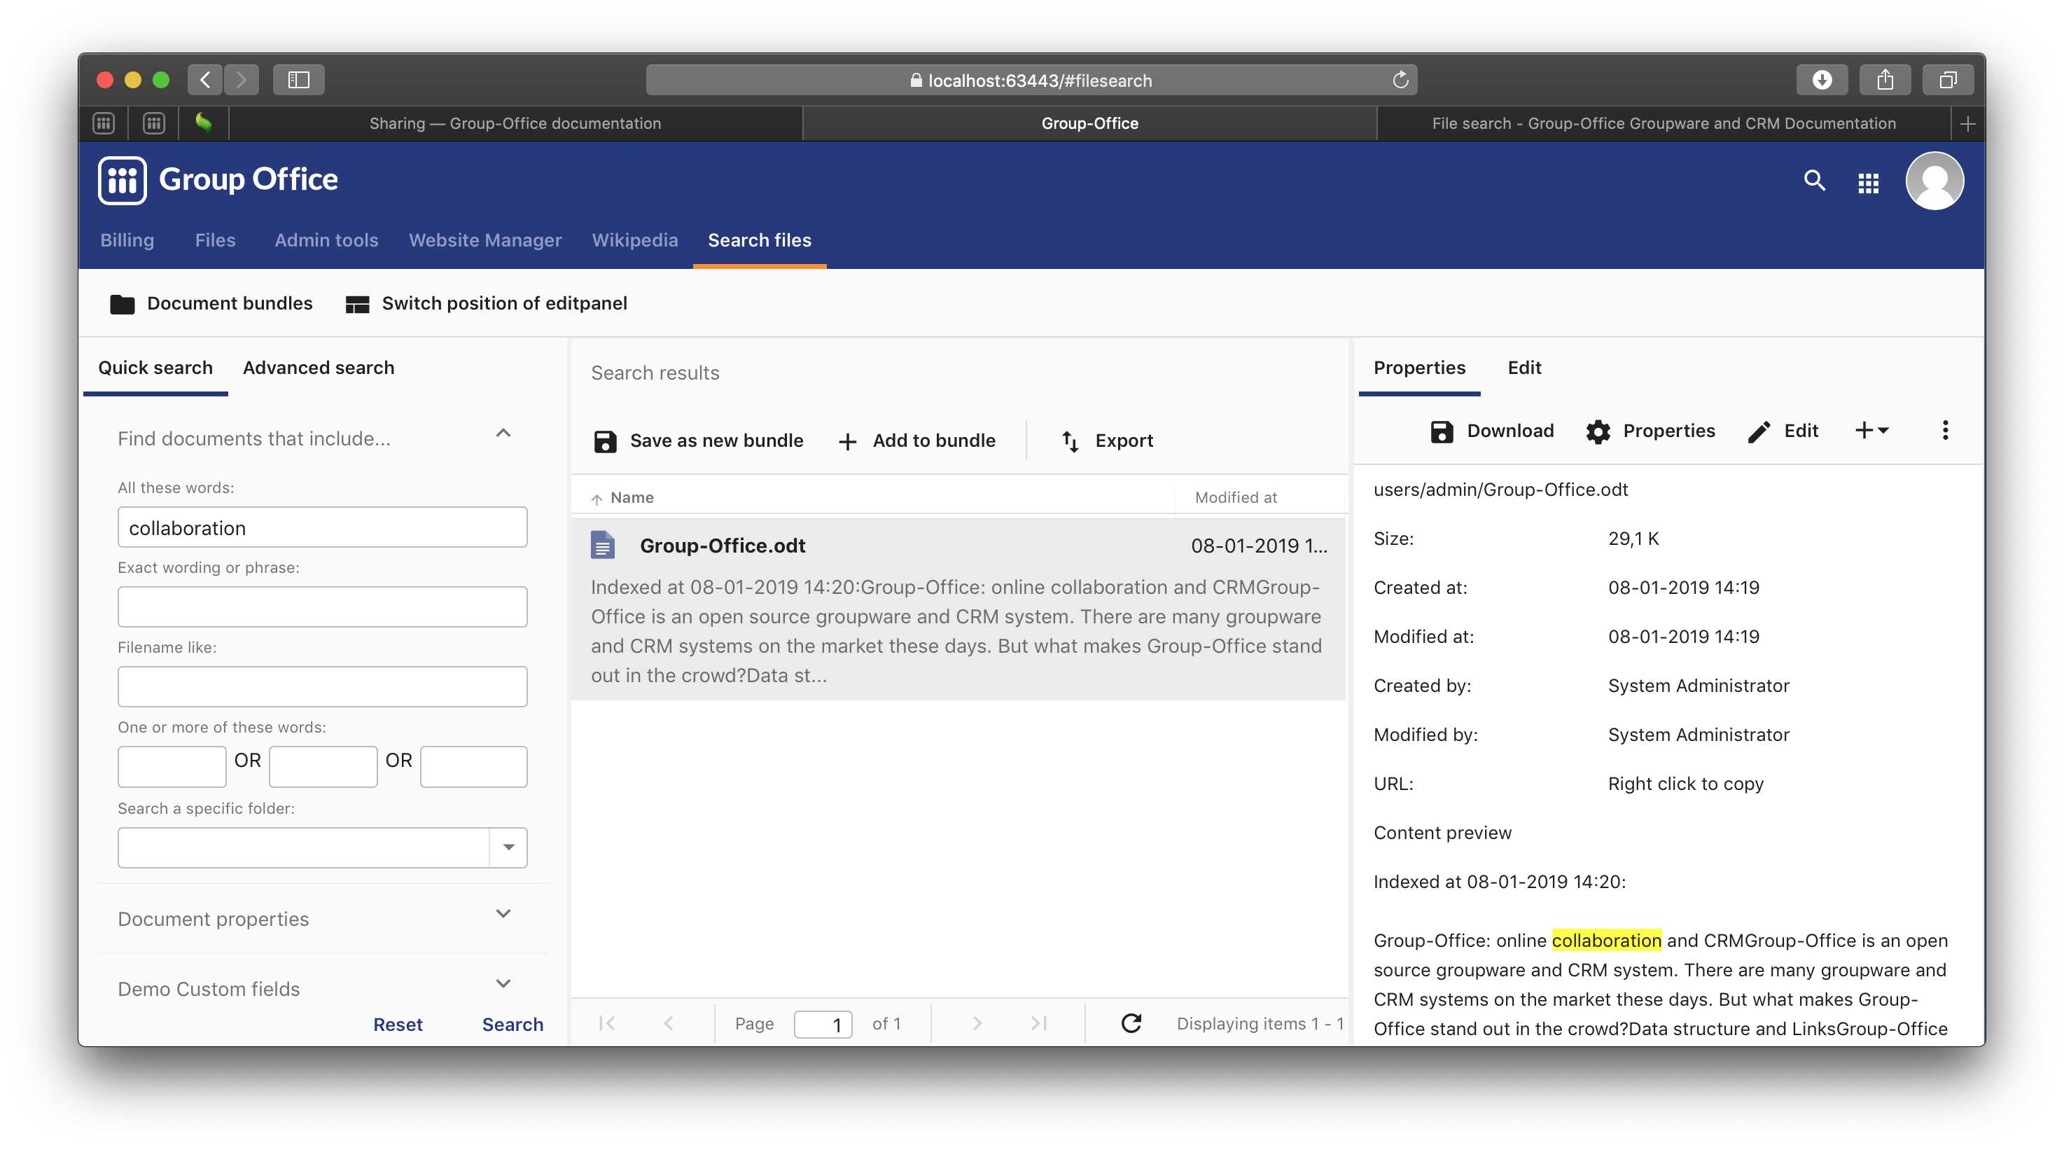2064x1150 pixels.
Task: Reload the page in the browser address bar
Action: click(1400, 80)
